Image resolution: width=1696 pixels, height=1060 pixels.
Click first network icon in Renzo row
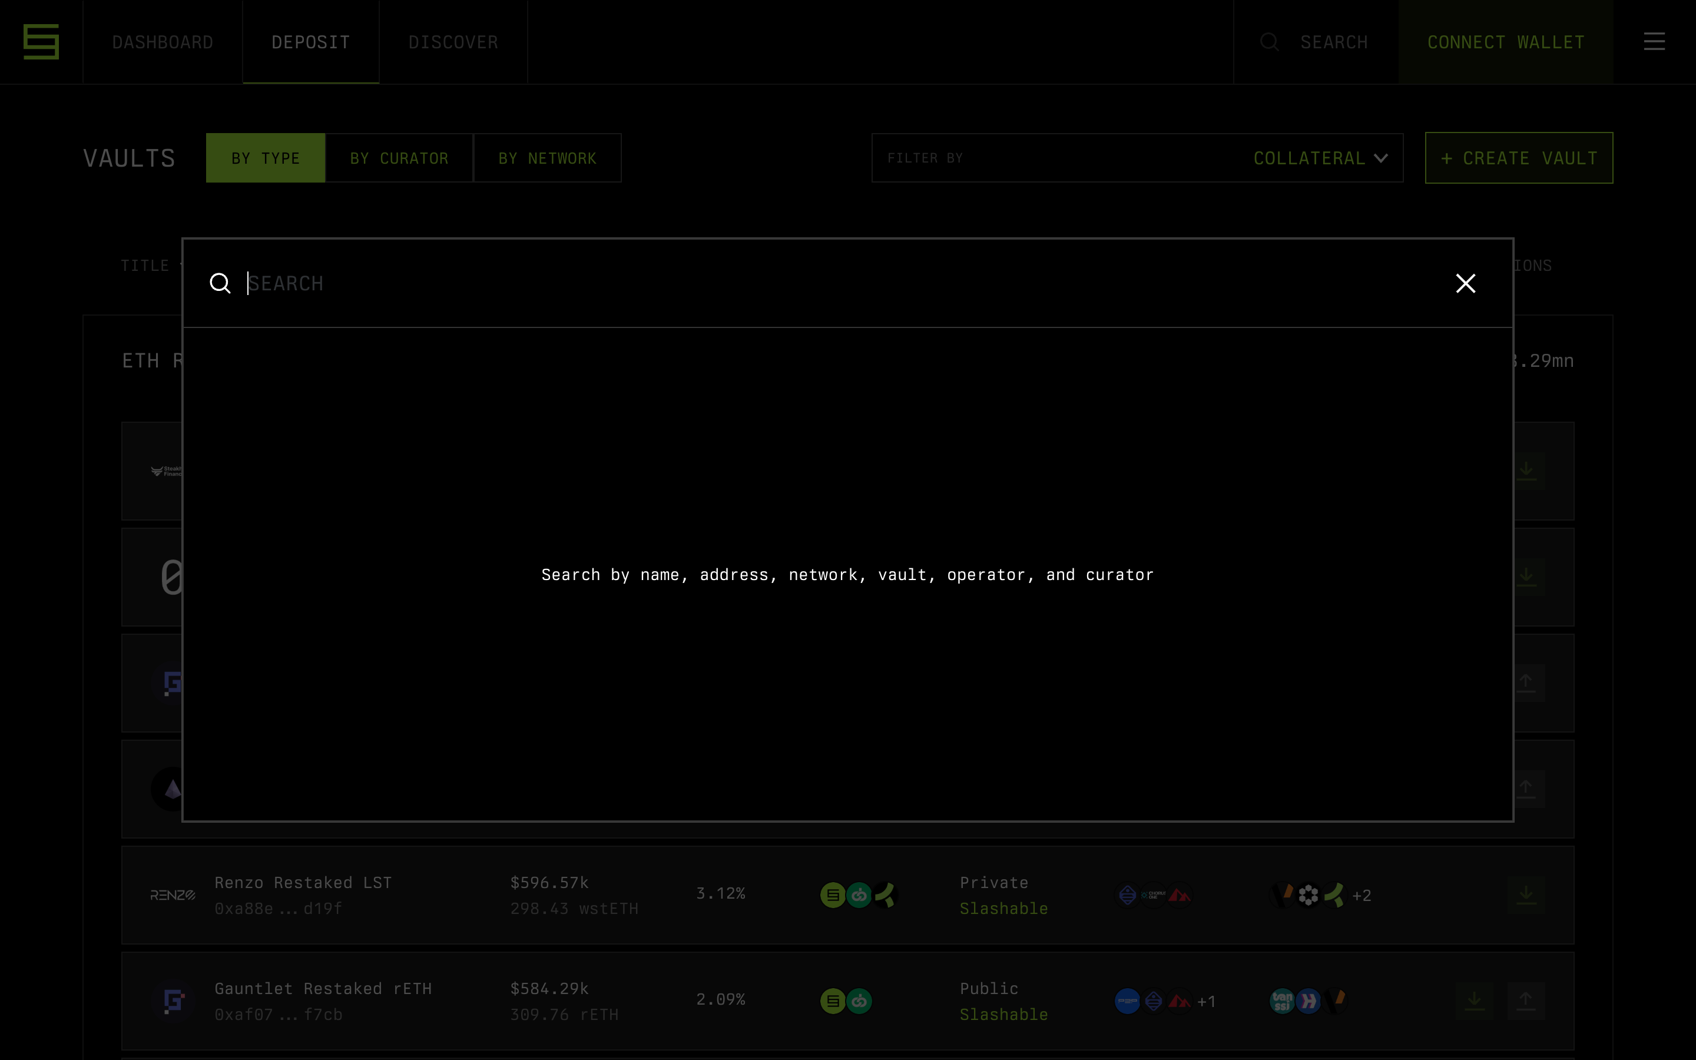(1127, 895)
